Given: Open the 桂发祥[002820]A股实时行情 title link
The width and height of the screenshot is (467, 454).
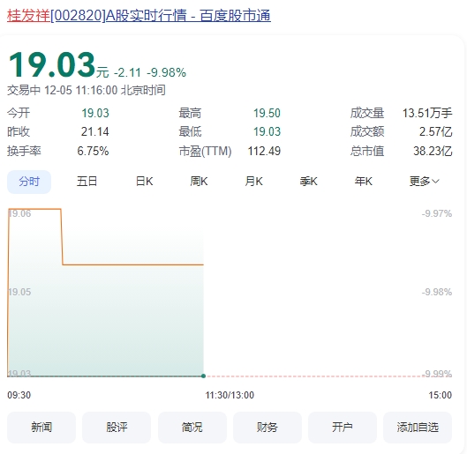Looking at the screenshot, I should click(139, 16).
